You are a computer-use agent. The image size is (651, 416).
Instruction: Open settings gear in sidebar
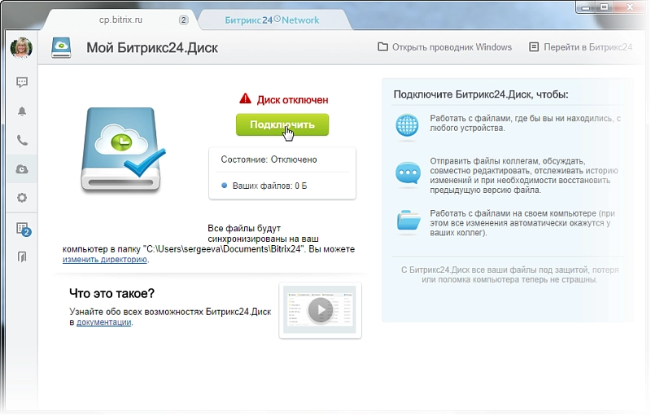[x=22, y=198]
